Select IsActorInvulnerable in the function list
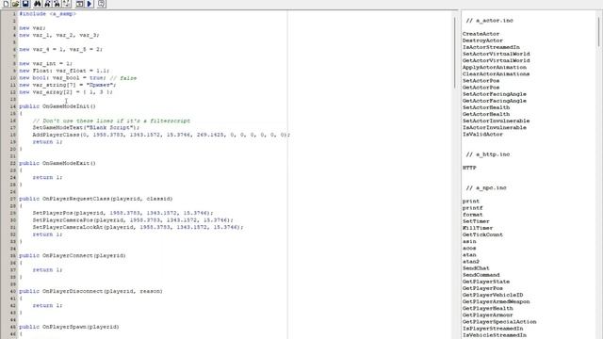 pos(494,127)
